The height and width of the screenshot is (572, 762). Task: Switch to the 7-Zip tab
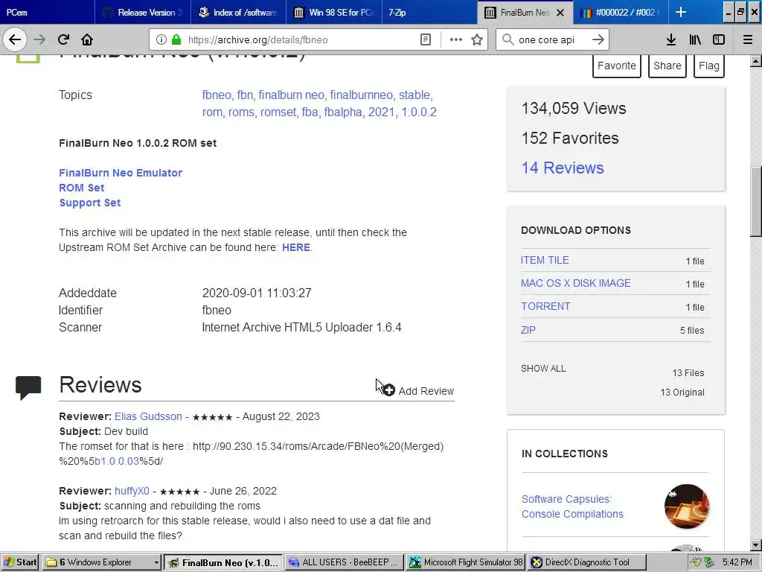pos(429,12)
